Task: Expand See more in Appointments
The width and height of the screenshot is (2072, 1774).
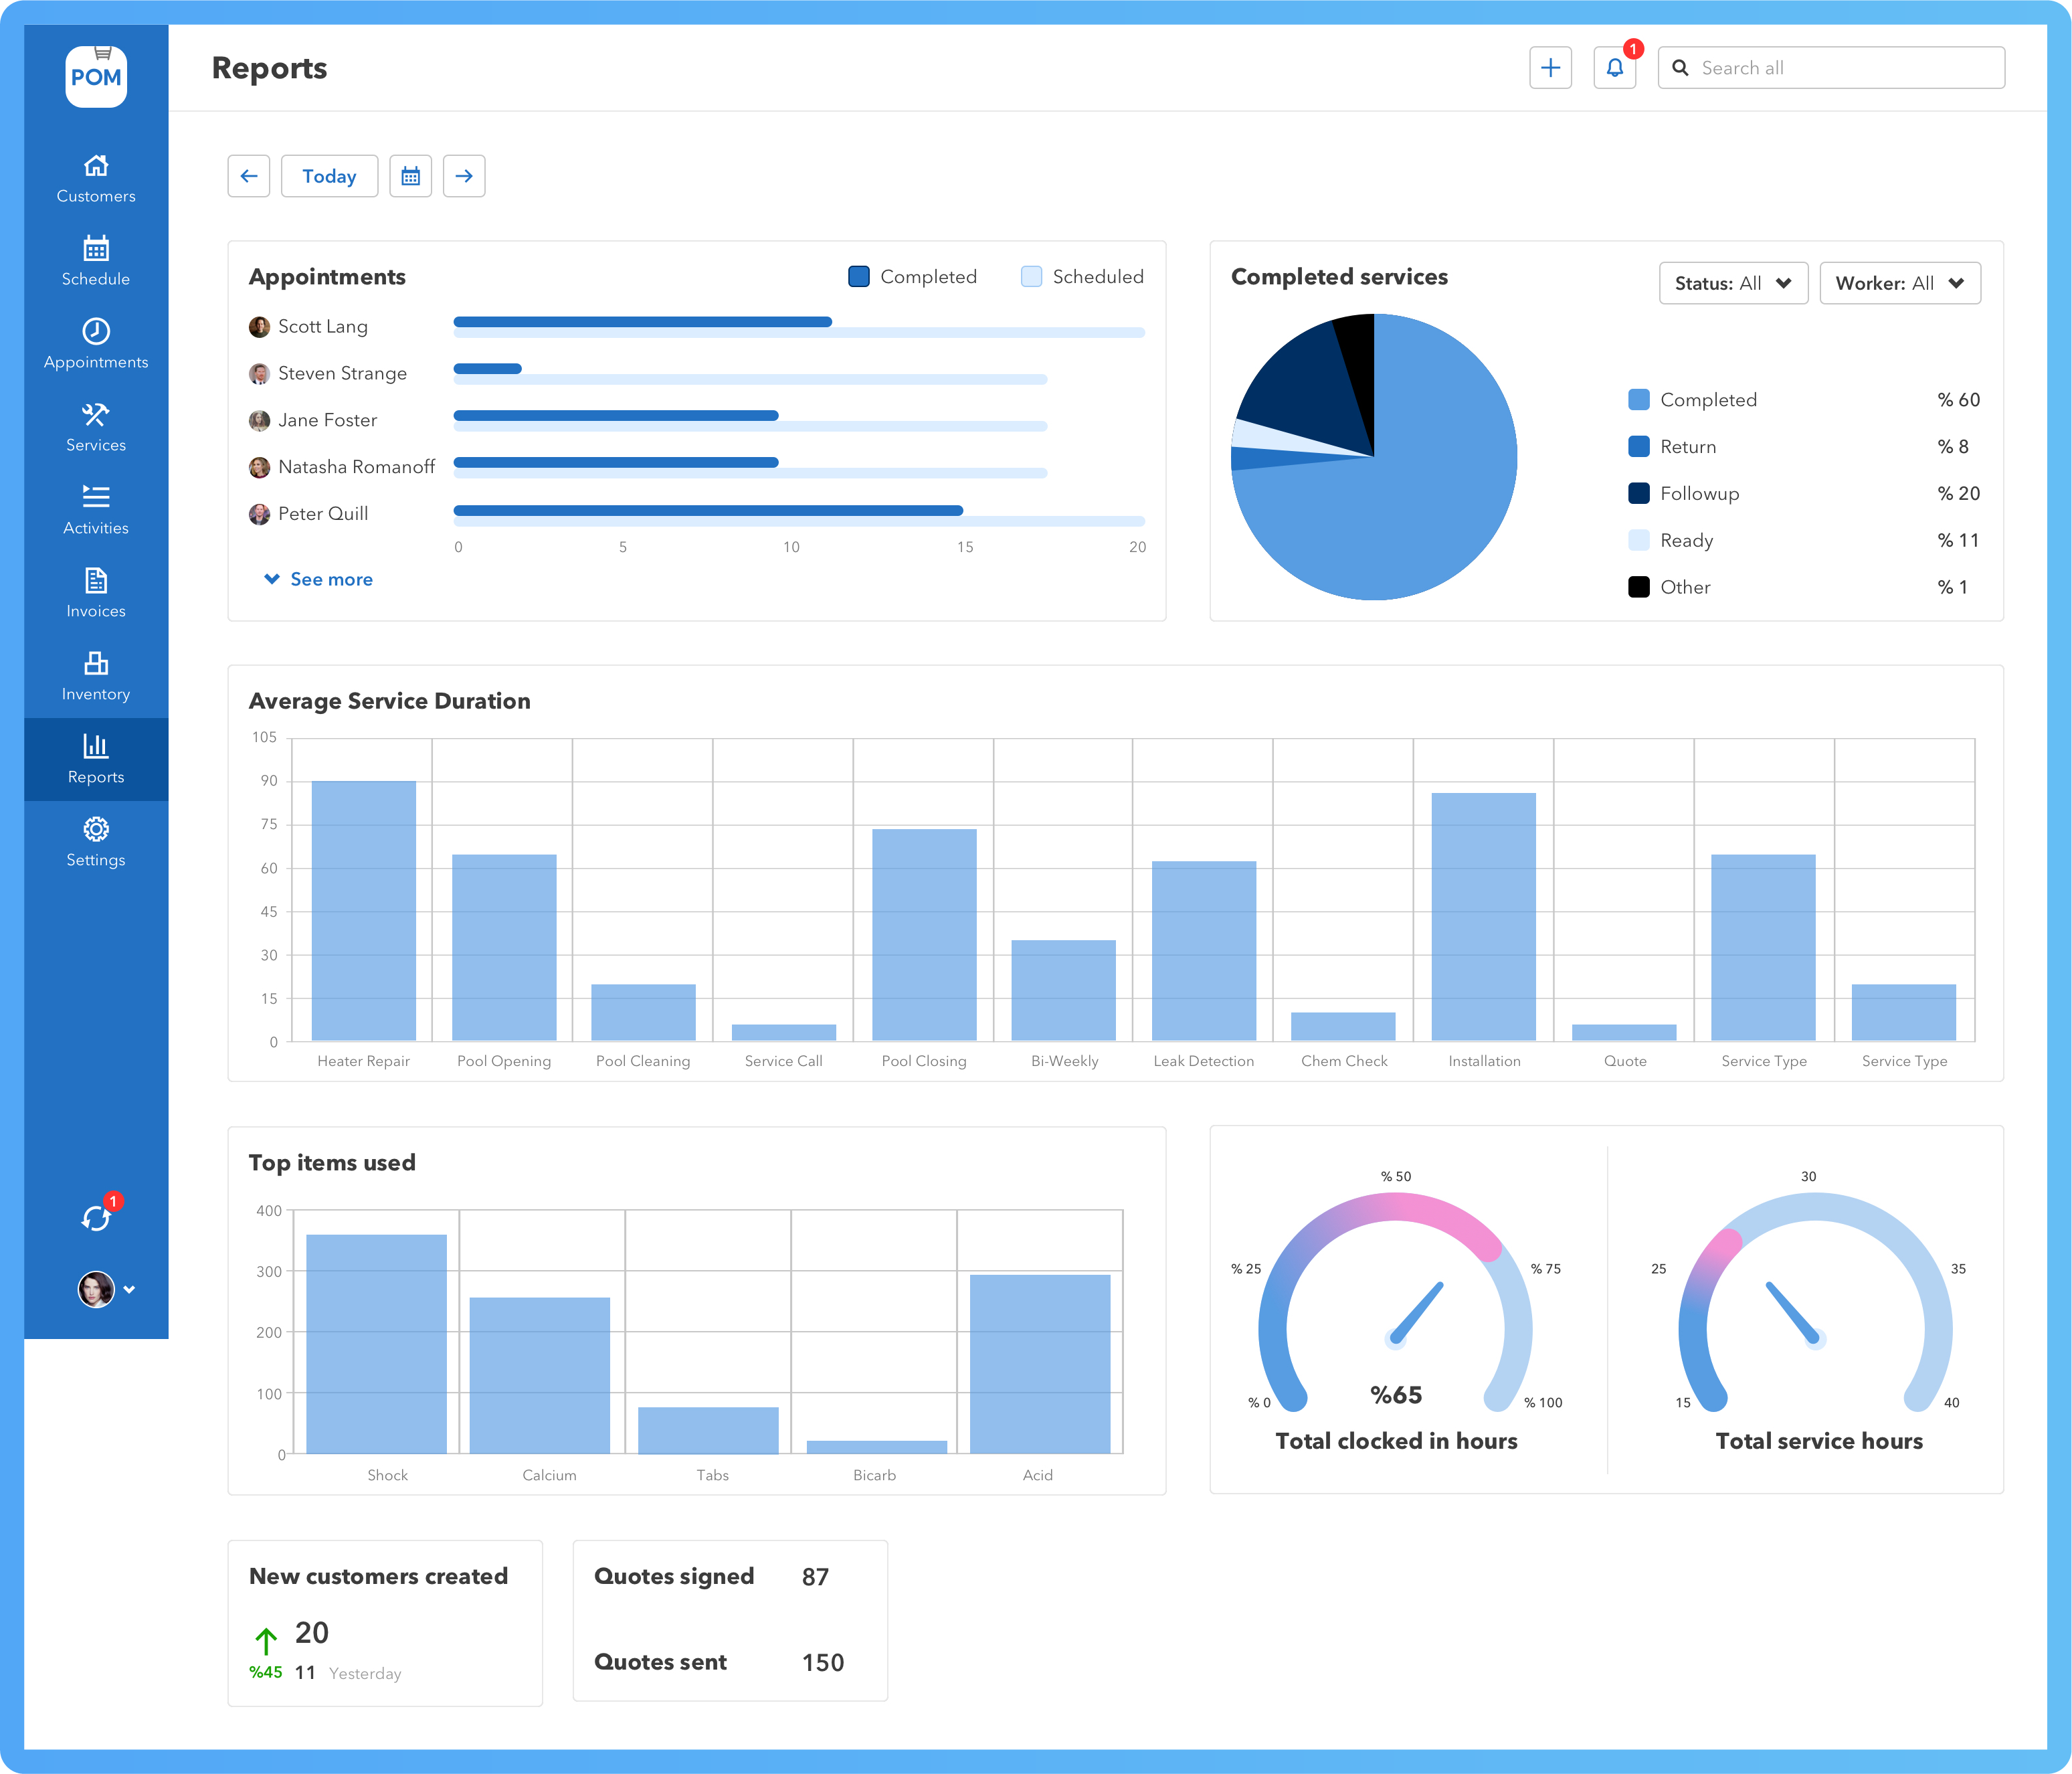Action: coord(317,579)
